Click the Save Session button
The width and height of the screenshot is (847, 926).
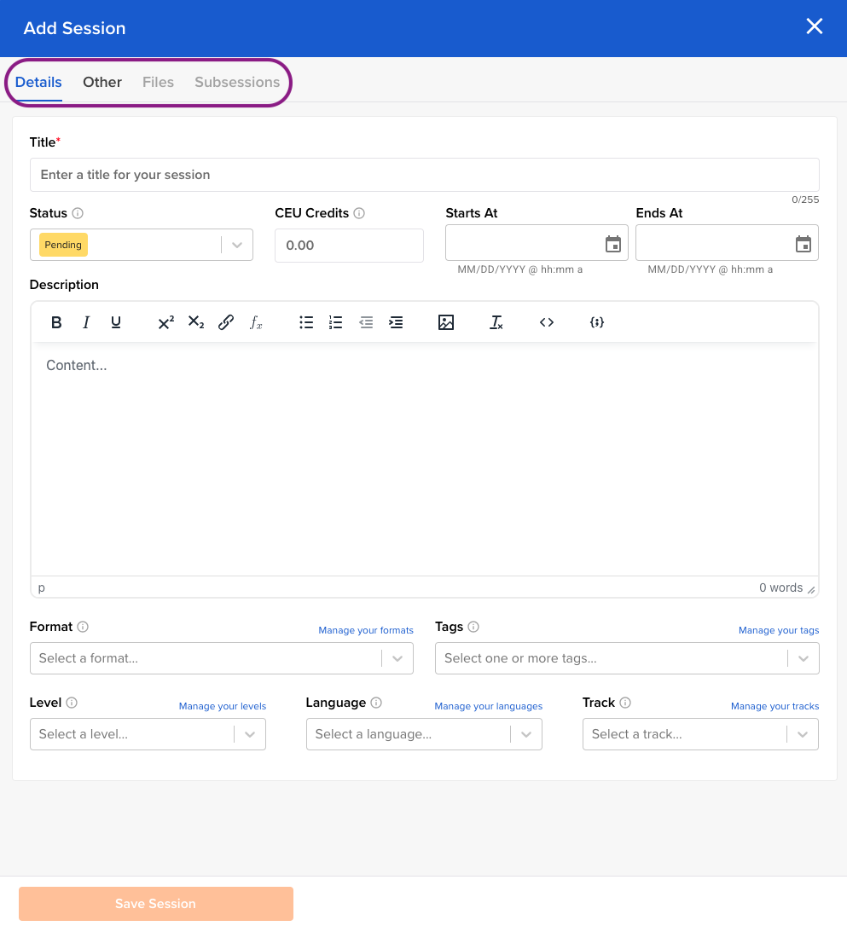pos(155,903)
